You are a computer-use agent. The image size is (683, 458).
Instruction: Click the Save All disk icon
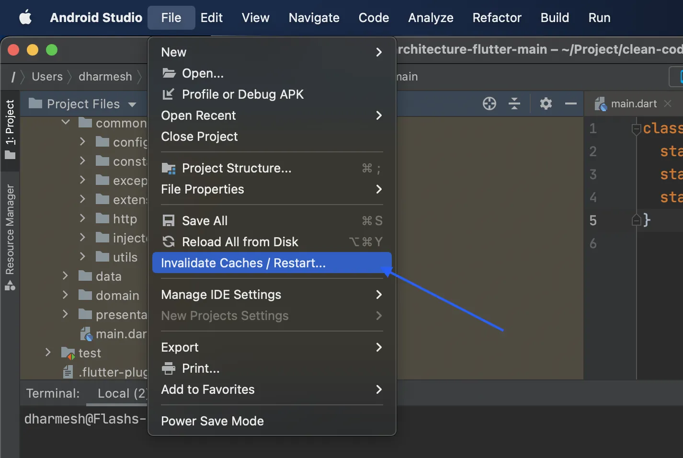coord(169,221)
